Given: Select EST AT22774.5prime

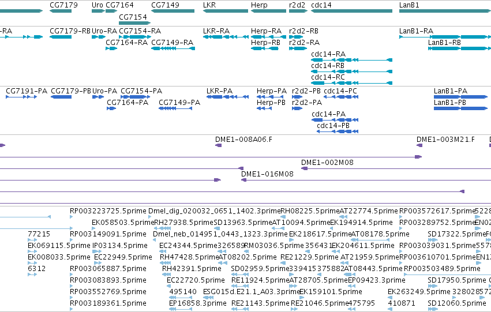Looking at the screenshot, I should (x=369, y=211).
